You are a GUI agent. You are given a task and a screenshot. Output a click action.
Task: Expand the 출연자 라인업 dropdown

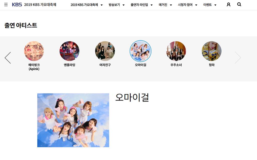point(142,5)
